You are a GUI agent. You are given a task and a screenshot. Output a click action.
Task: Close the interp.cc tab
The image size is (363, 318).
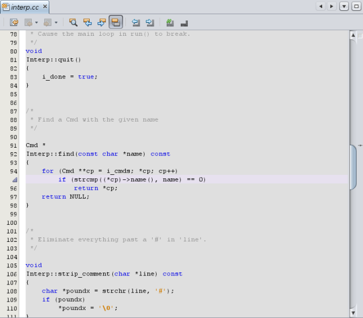[45, 6]
